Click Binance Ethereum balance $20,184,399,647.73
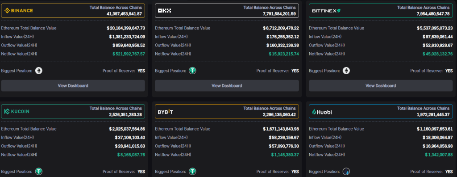The width and height of the screenshot is (457, 177). [x=125, y=28]
